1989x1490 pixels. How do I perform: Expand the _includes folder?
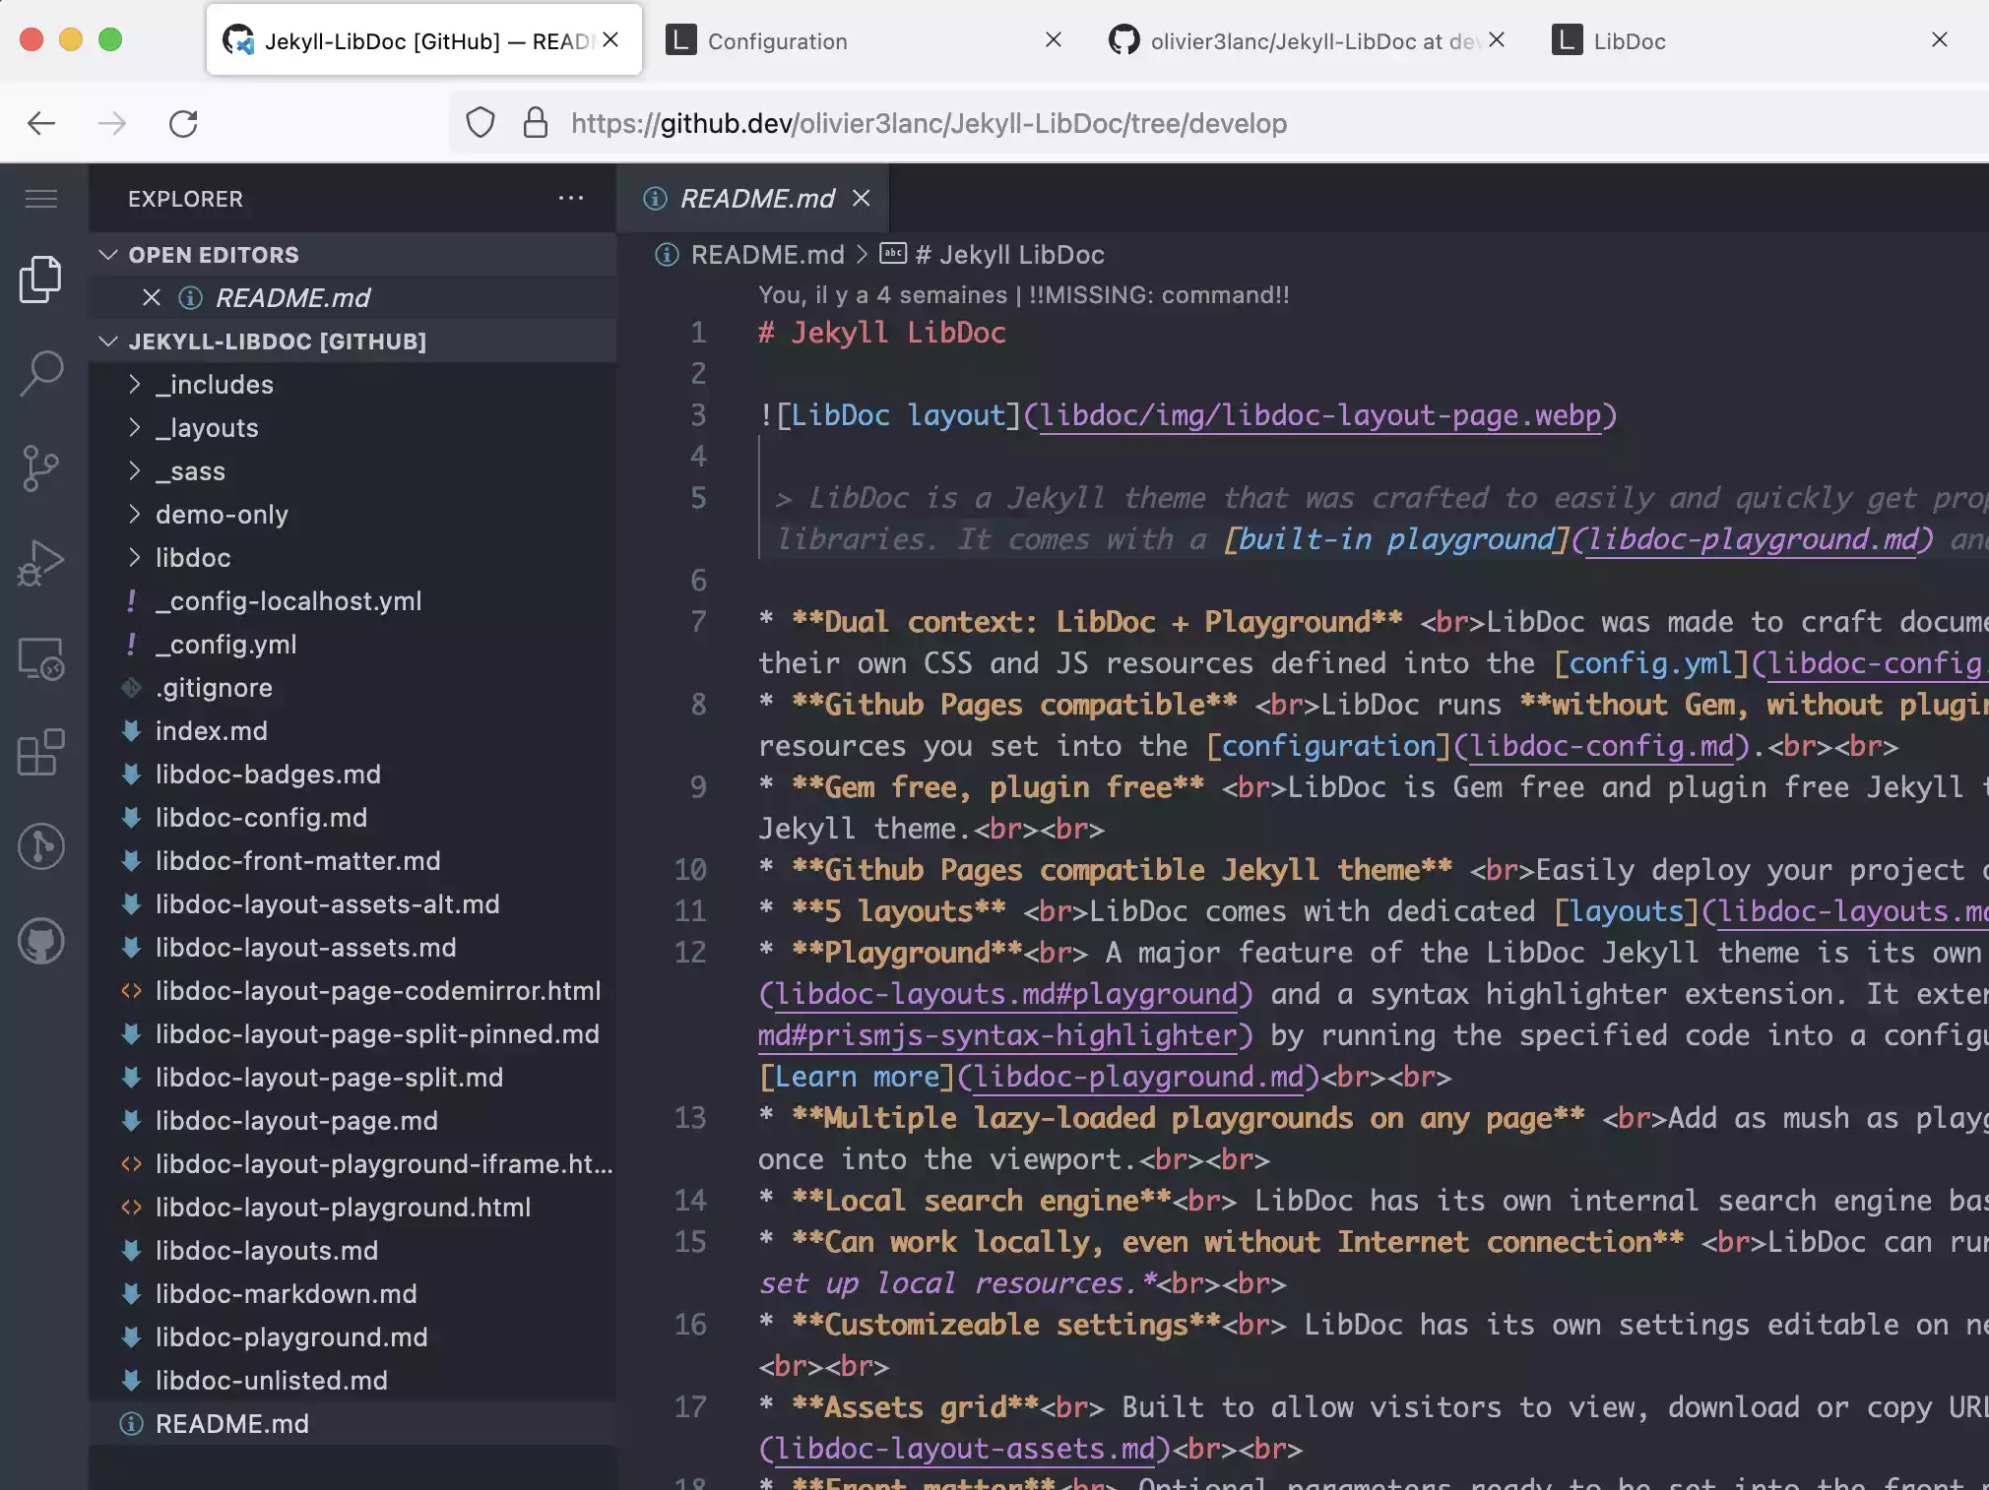tap(215, 384)
